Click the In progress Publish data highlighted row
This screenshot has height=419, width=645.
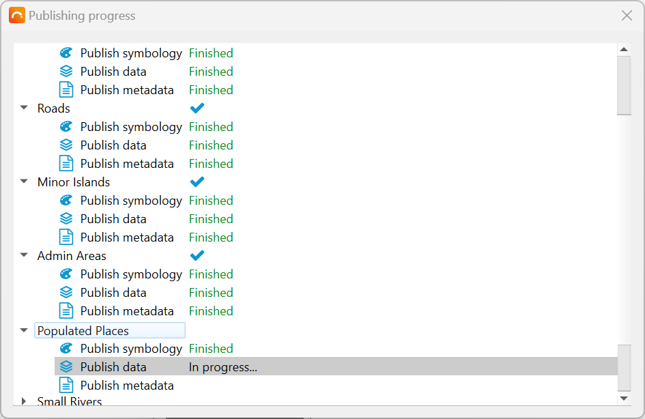point(341,366)
